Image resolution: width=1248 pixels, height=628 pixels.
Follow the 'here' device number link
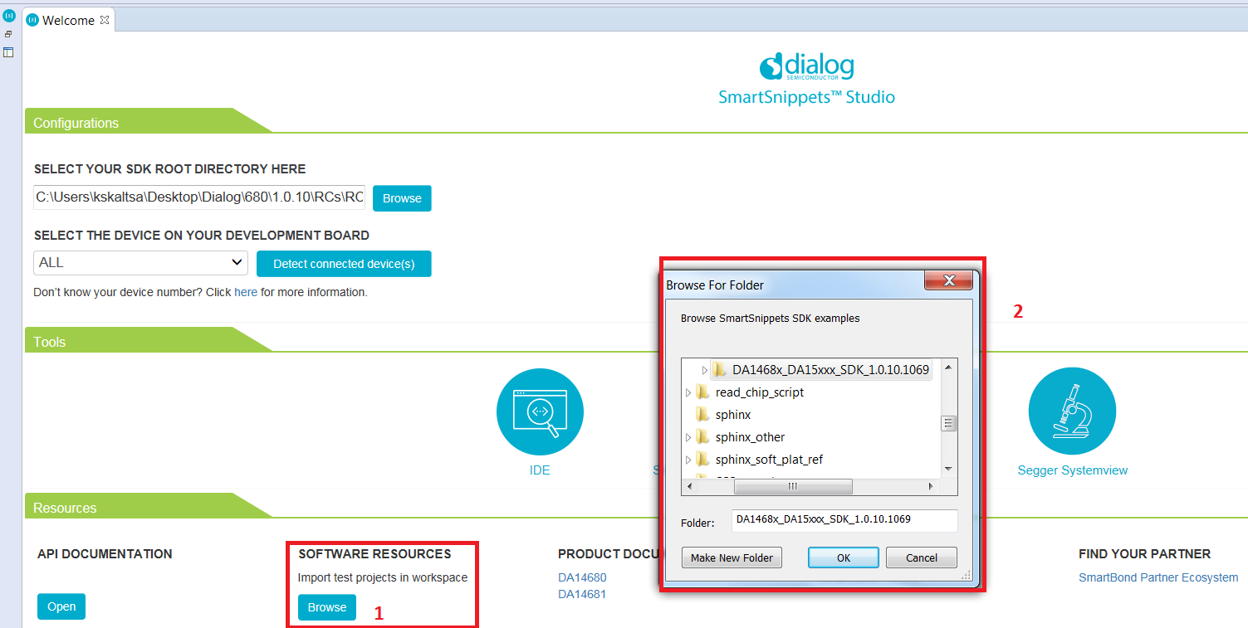tap(246, 292)
